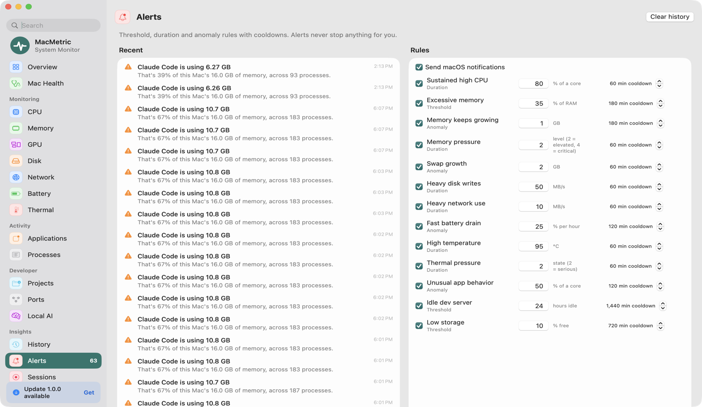Screen dimensions: 702x407
Task: Click the History clock icon
Action: tap(16, 344)
